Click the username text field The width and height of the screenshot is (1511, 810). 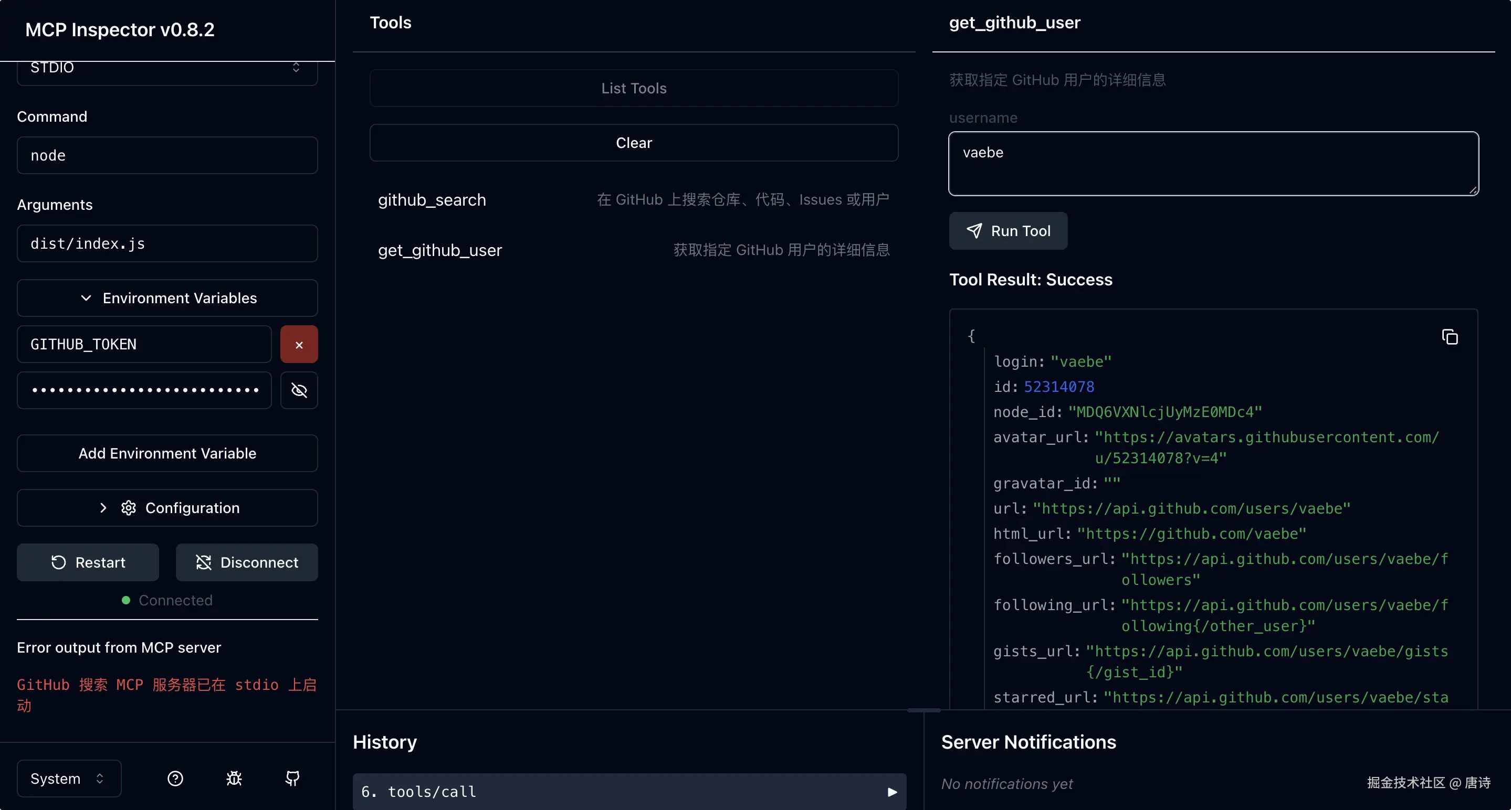pos(1213,164)
